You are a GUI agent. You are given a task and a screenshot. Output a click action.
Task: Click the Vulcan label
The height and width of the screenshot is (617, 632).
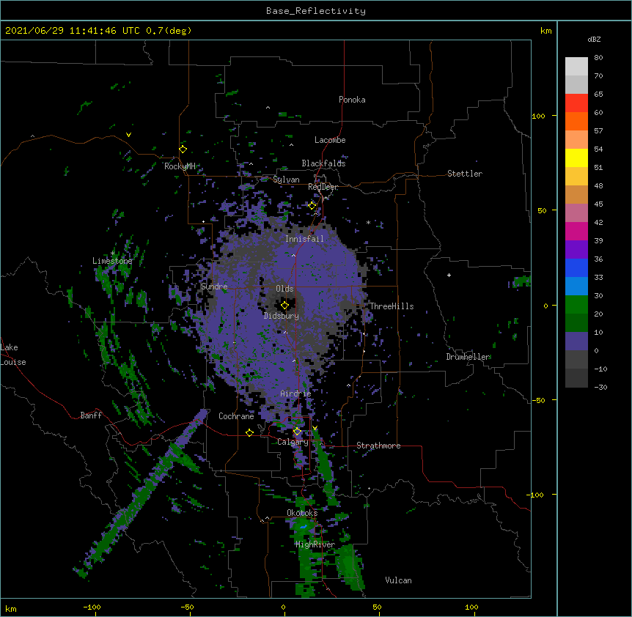(x=398, y=580)
